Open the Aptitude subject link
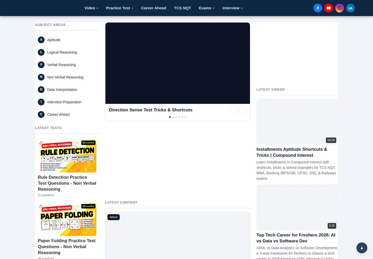 point(54,40)
